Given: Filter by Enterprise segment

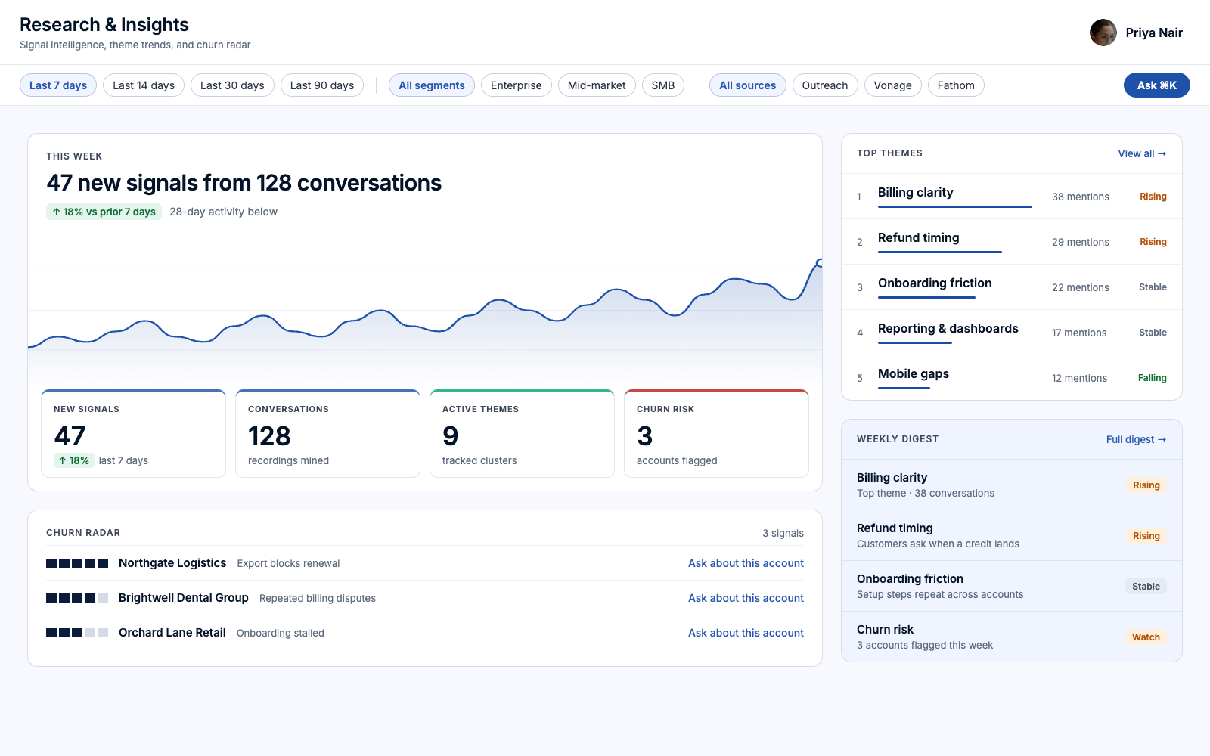Looking at the screenshot, I should (517, 85).
